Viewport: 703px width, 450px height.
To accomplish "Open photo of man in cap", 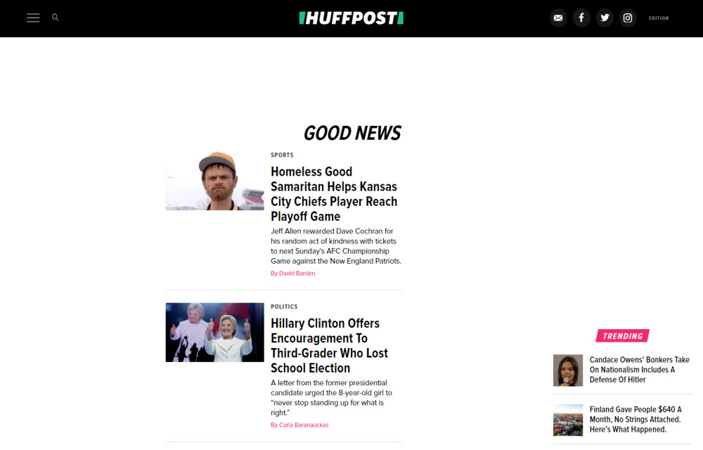I will click(x=214, y=181).
